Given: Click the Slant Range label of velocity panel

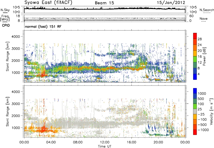Looking at the screenshot, I should (7, 112).
